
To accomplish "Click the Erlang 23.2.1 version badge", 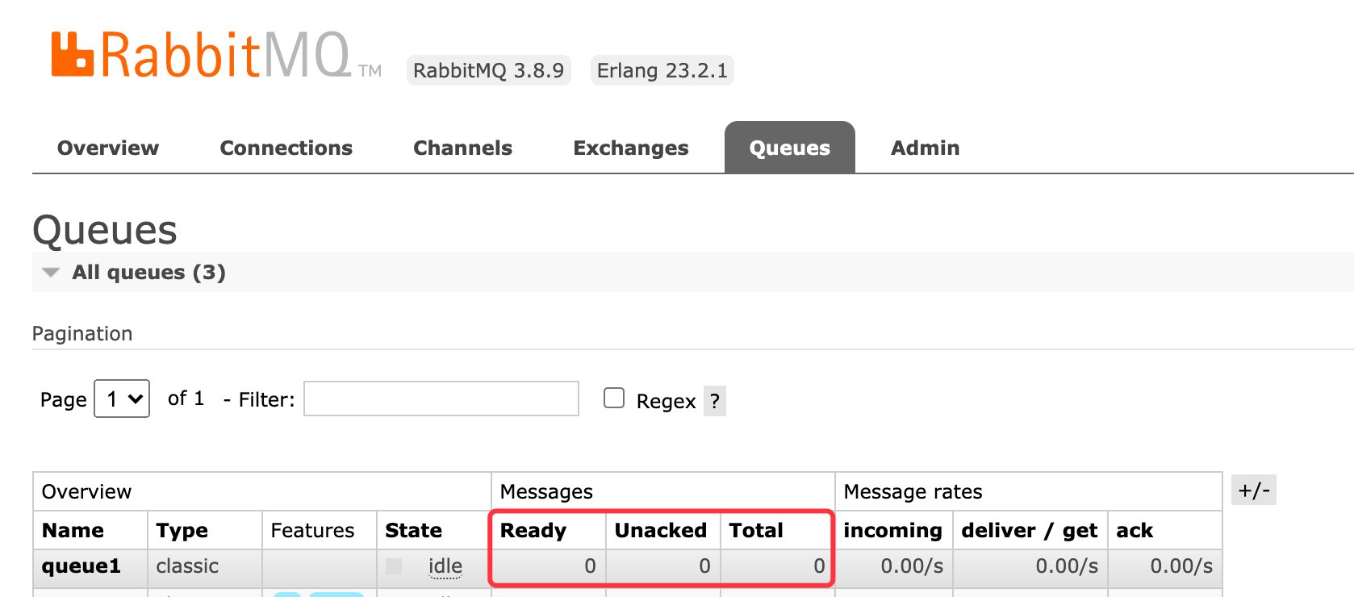I will (x=662, y=70).
